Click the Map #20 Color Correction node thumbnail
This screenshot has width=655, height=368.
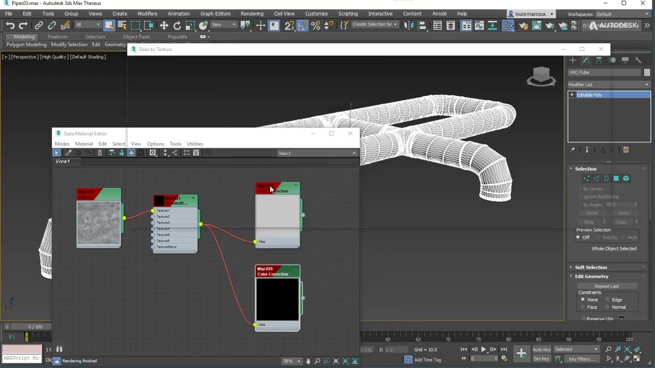(277, 299)
